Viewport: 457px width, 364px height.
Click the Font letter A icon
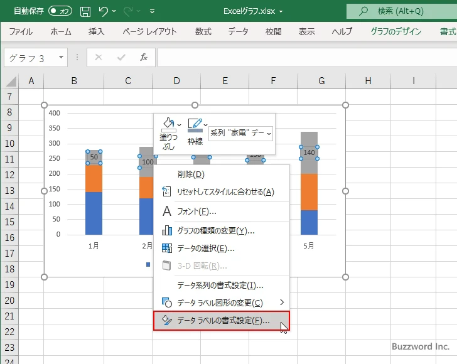[167, 211]
